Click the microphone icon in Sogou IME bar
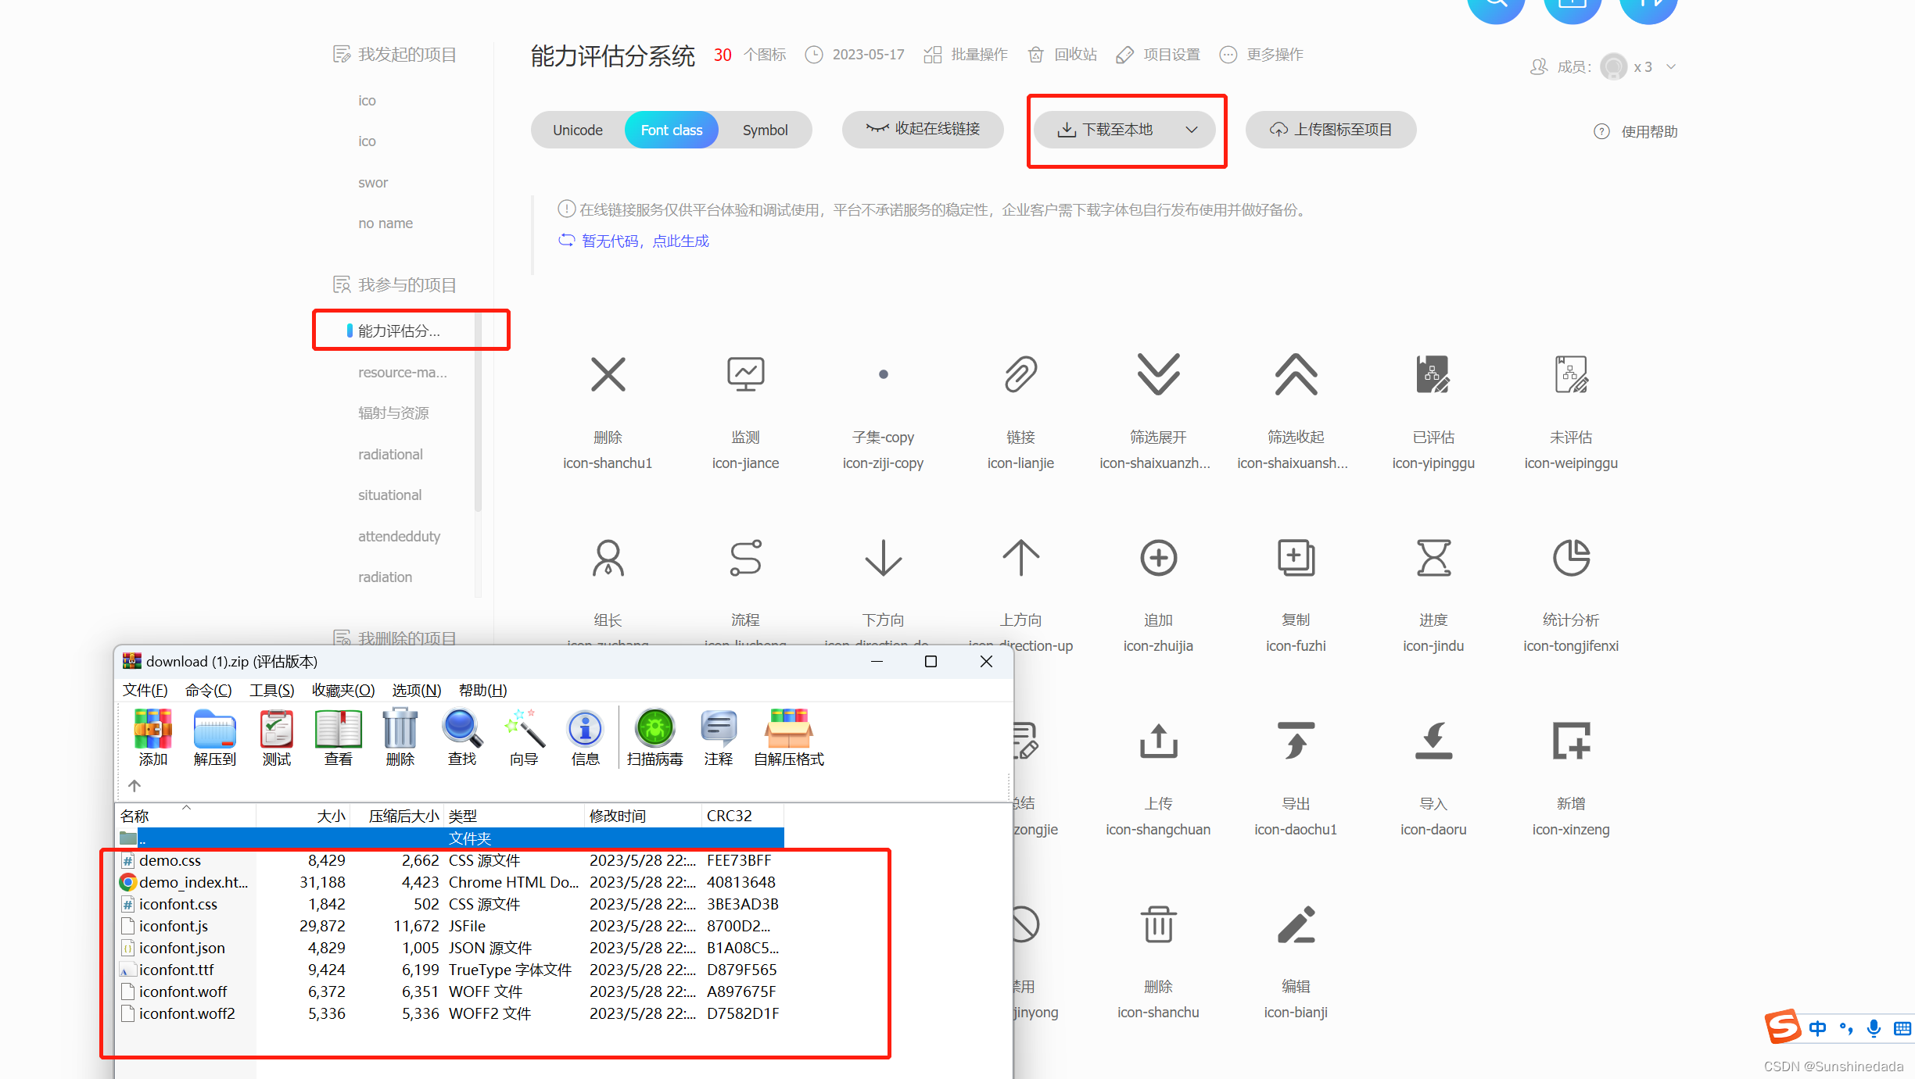 coord(1874,1028)
